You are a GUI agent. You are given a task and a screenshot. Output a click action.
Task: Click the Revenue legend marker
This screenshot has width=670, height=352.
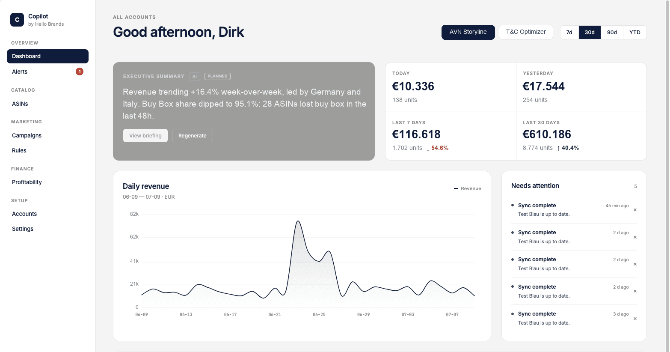(456, 188)
